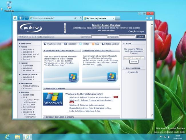The width and height of the screenshot is (186, 140).
Task: Click the Google custom search input box
Action: [x=134, y=58]
